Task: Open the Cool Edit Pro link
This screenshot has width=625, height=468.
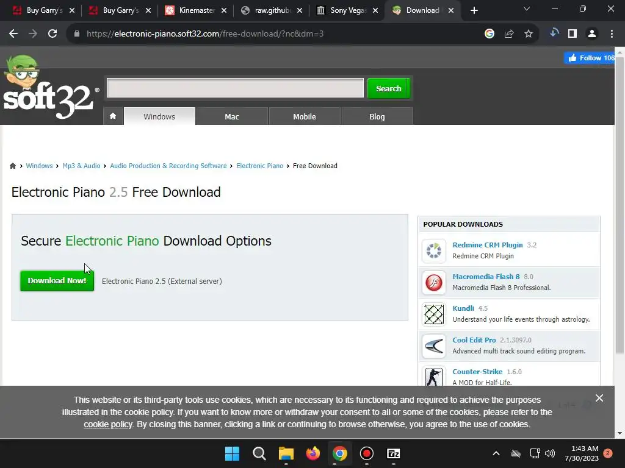Action: click(474, 340)
